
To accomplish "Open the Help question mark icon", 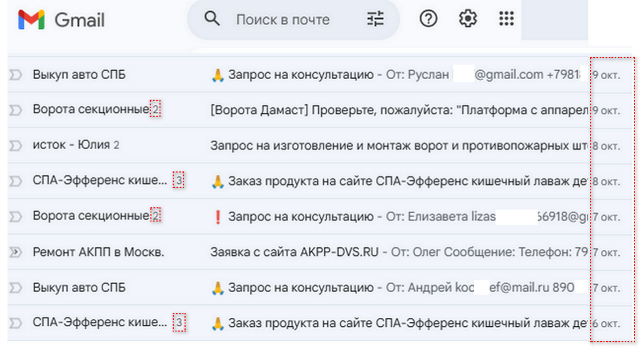I will tap(428, 19).
